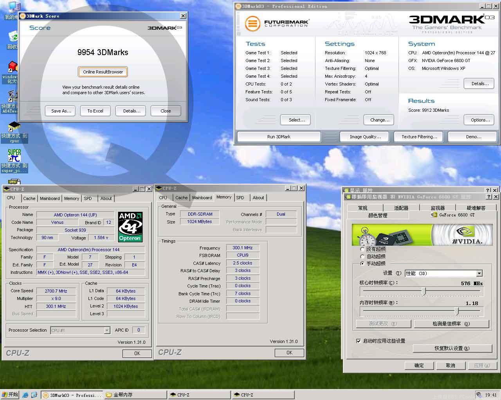Click the title bar icon of the CPU tab CPU-Z window

pyautogui.click(x=7, y=189)
